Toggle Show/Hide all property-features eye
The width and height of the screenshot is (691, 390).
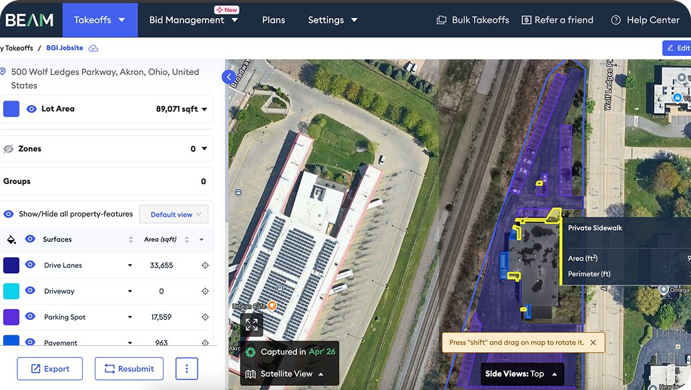pos(9,214)
